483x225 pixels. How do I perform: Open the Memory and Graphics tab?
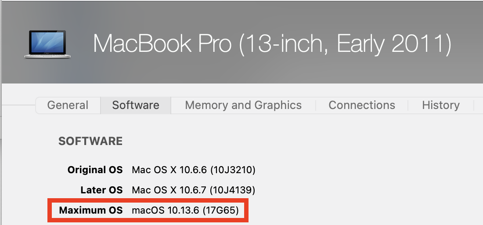(243, 105)
